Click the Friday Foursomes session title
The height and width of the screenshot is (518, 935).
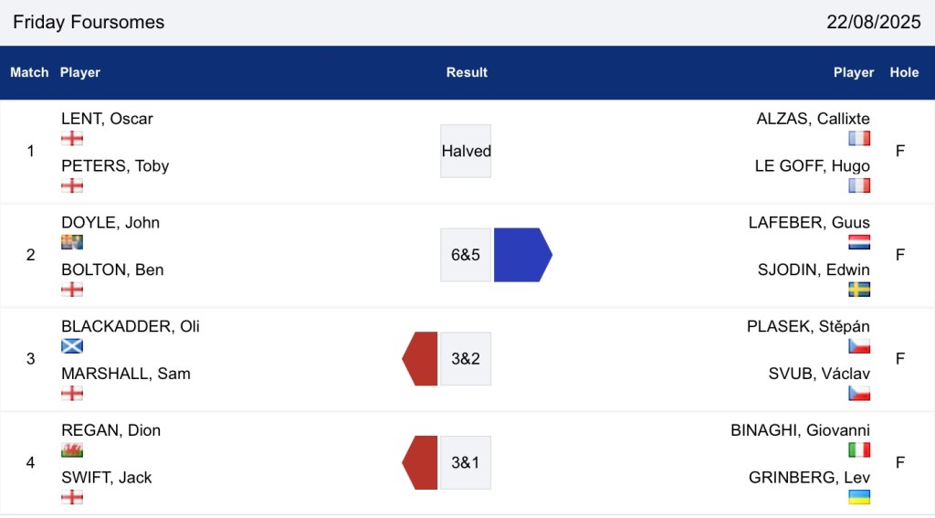tap(89, 22)
